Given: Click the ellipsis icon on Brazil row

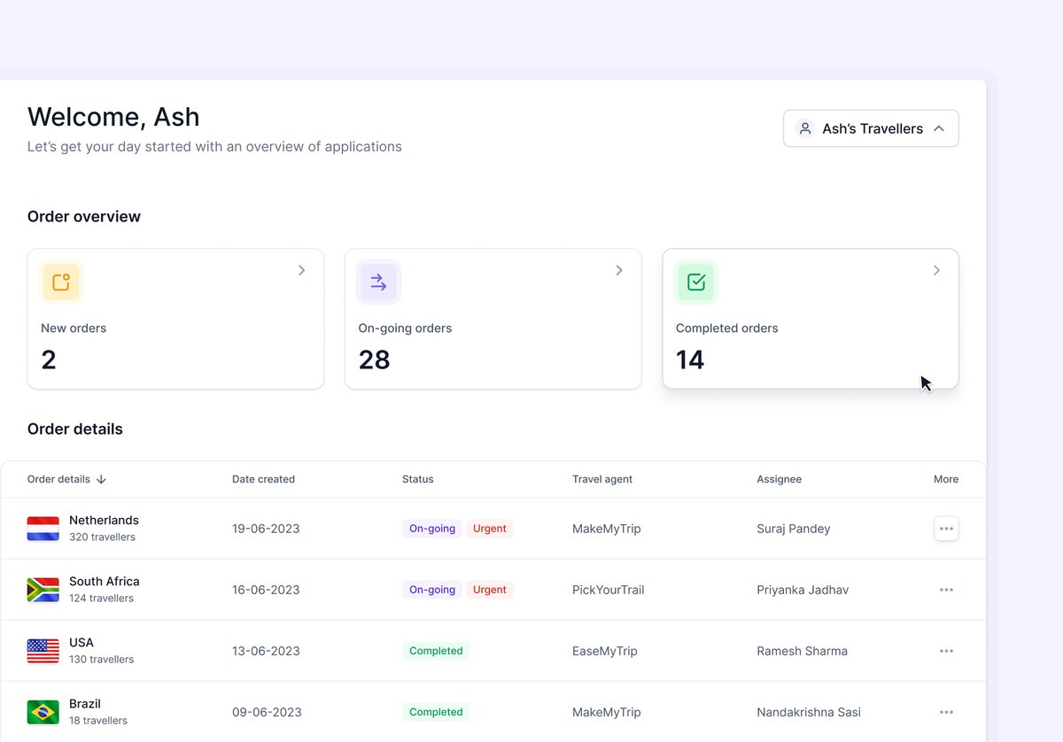Looking at the screenshot, I should (x=946, y=711).
